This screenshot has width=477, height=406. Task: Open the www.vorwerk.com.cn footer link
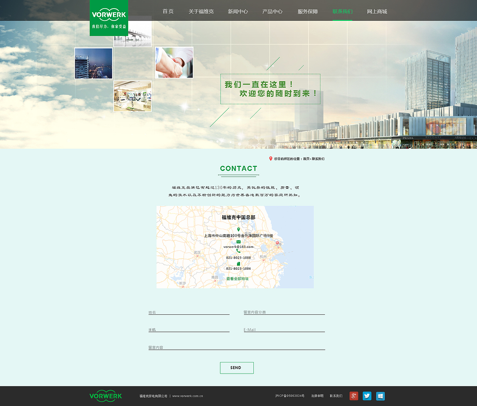coord(188,396)
